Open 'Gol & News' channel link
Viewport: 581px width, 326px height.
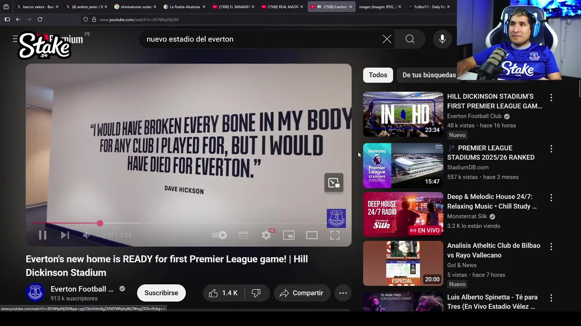(x=462, y=265)
